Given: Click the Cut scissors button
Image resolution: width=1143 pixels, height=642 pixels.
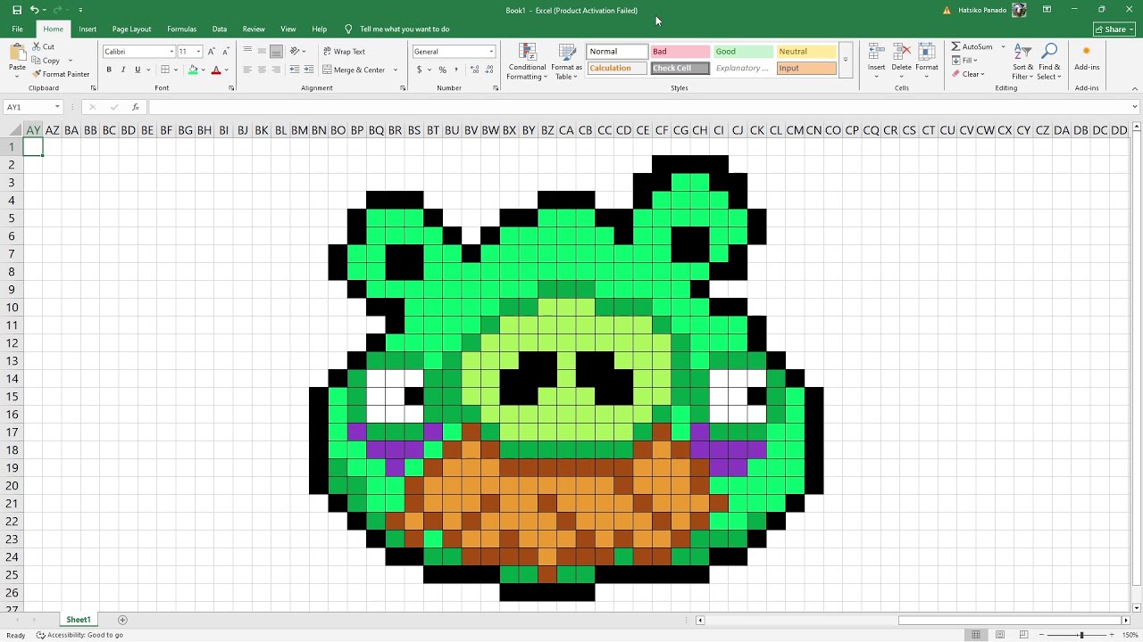Looking at the screenshot, I should (44, 46).
